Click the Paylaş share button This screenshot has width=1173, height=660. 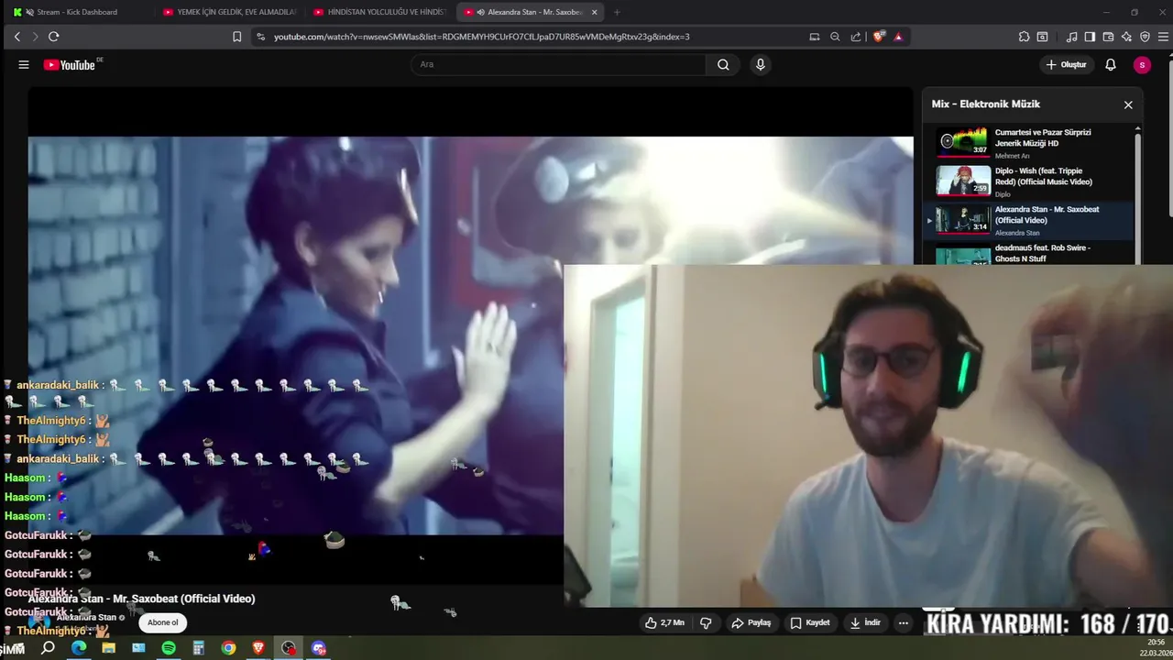751,622
